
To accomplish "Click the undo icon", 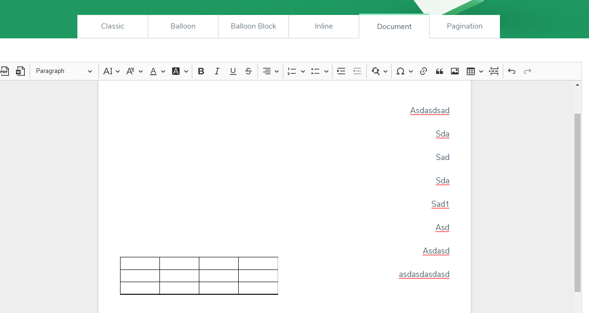I will (x=511, y=71).
